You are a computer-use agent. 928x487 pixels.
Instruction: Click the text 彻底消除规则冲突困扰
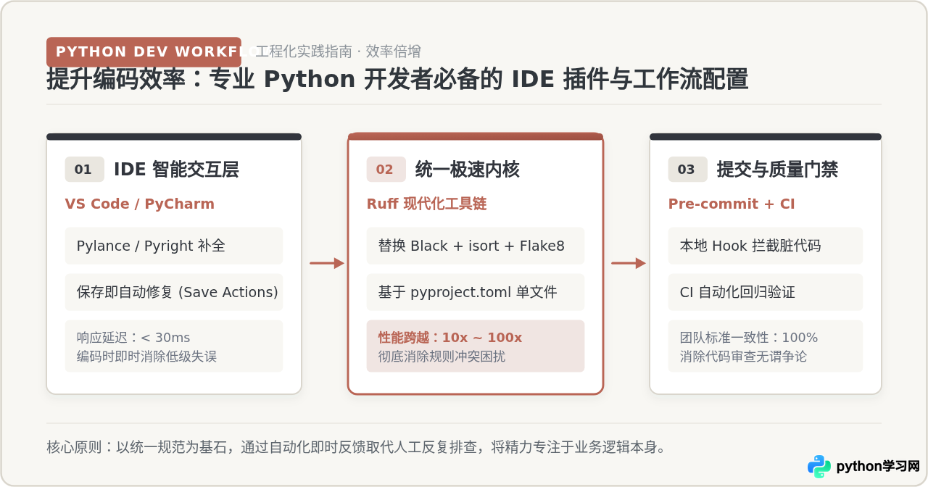point(442,357)
